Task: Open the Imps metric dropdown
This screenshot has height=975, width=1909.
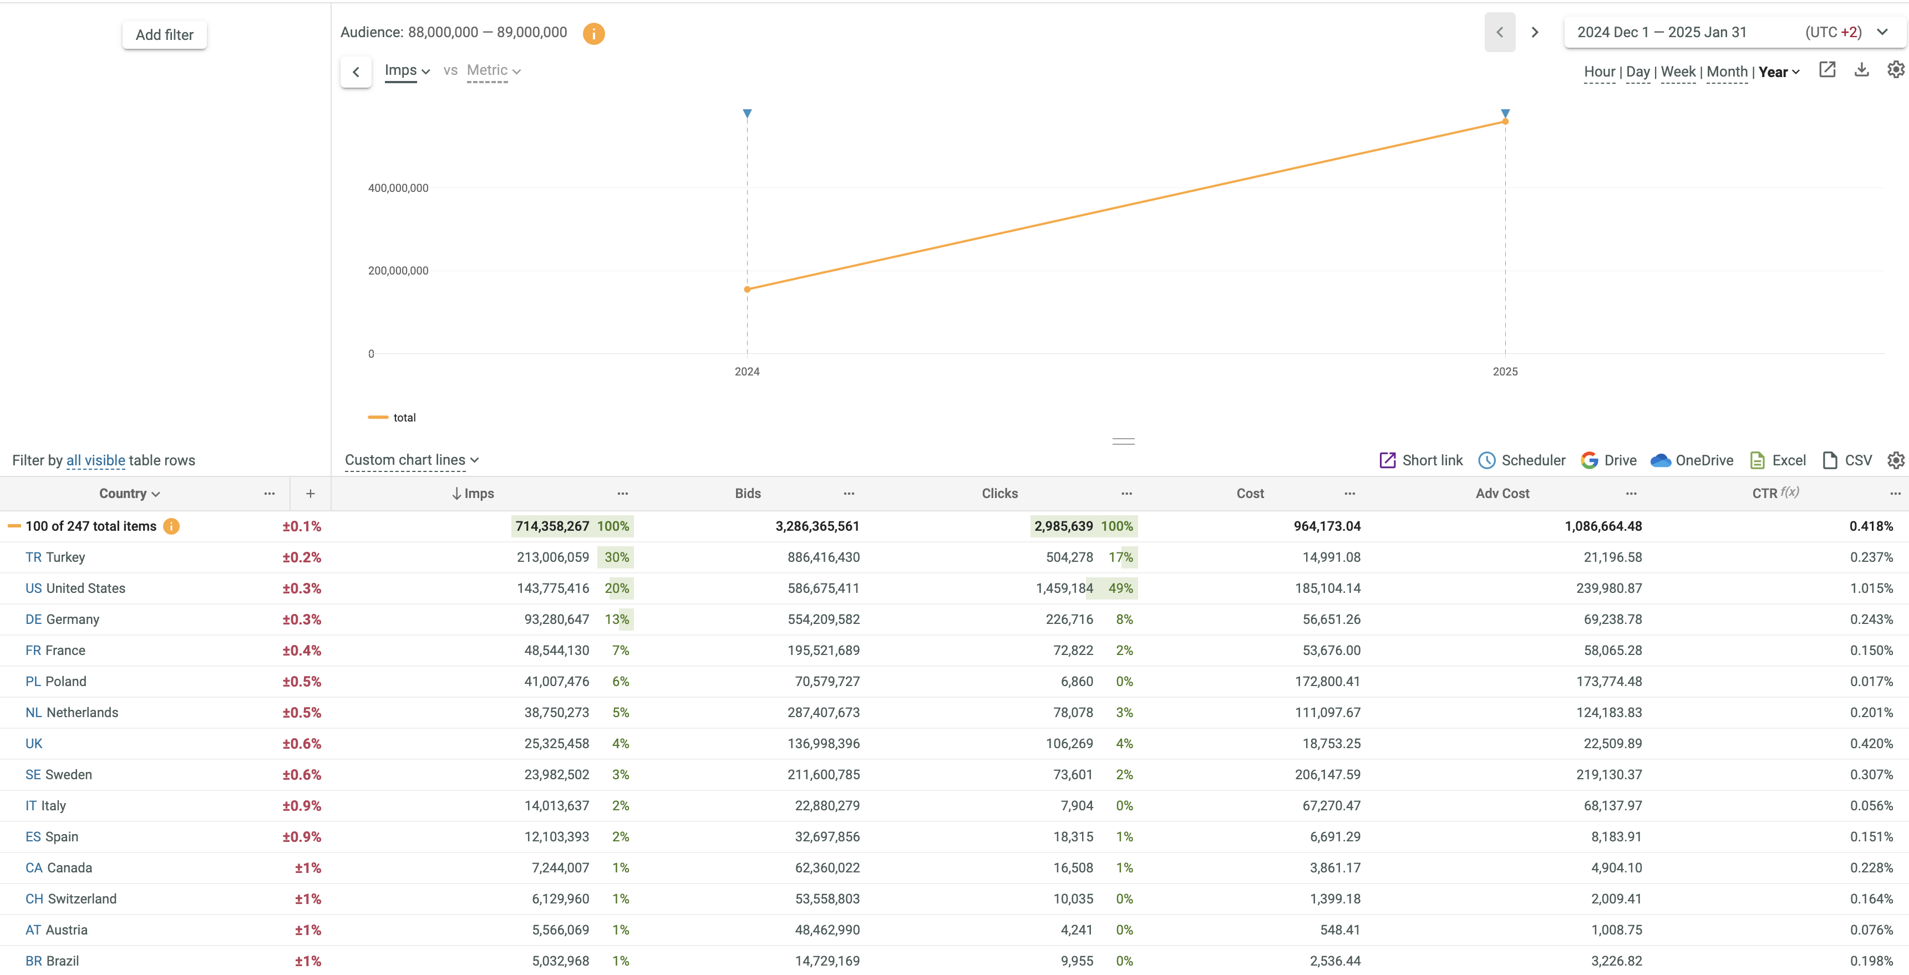Action: click(x=407, y=71)
